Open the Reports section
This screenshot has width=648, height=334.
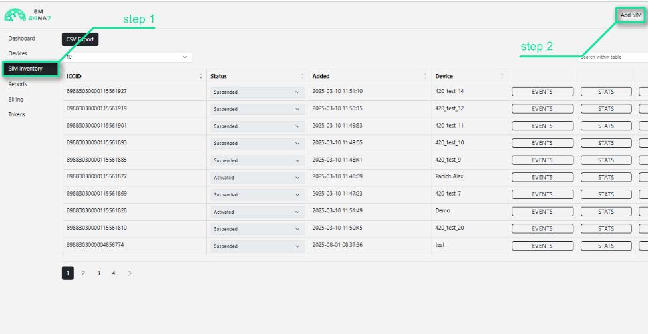tap(18, 84)
